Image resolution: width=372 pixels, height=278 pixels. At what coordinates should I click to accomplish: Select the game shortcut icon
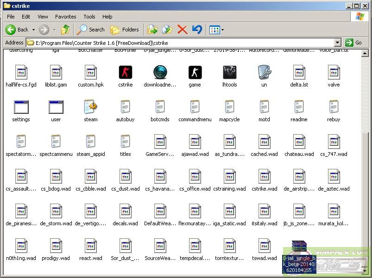coord(195,73)
